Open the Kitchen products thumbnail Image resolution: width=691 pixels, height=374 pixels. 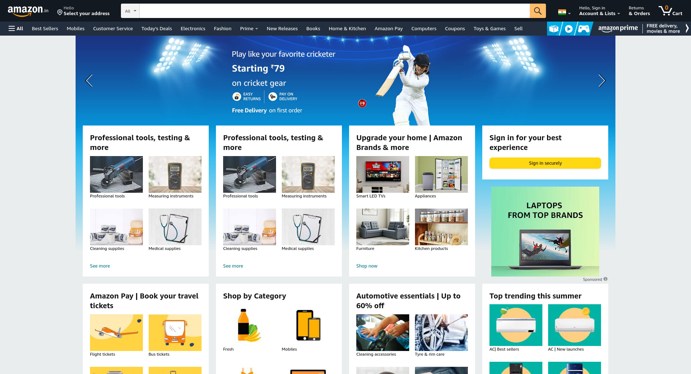click(x=441, y=227)
